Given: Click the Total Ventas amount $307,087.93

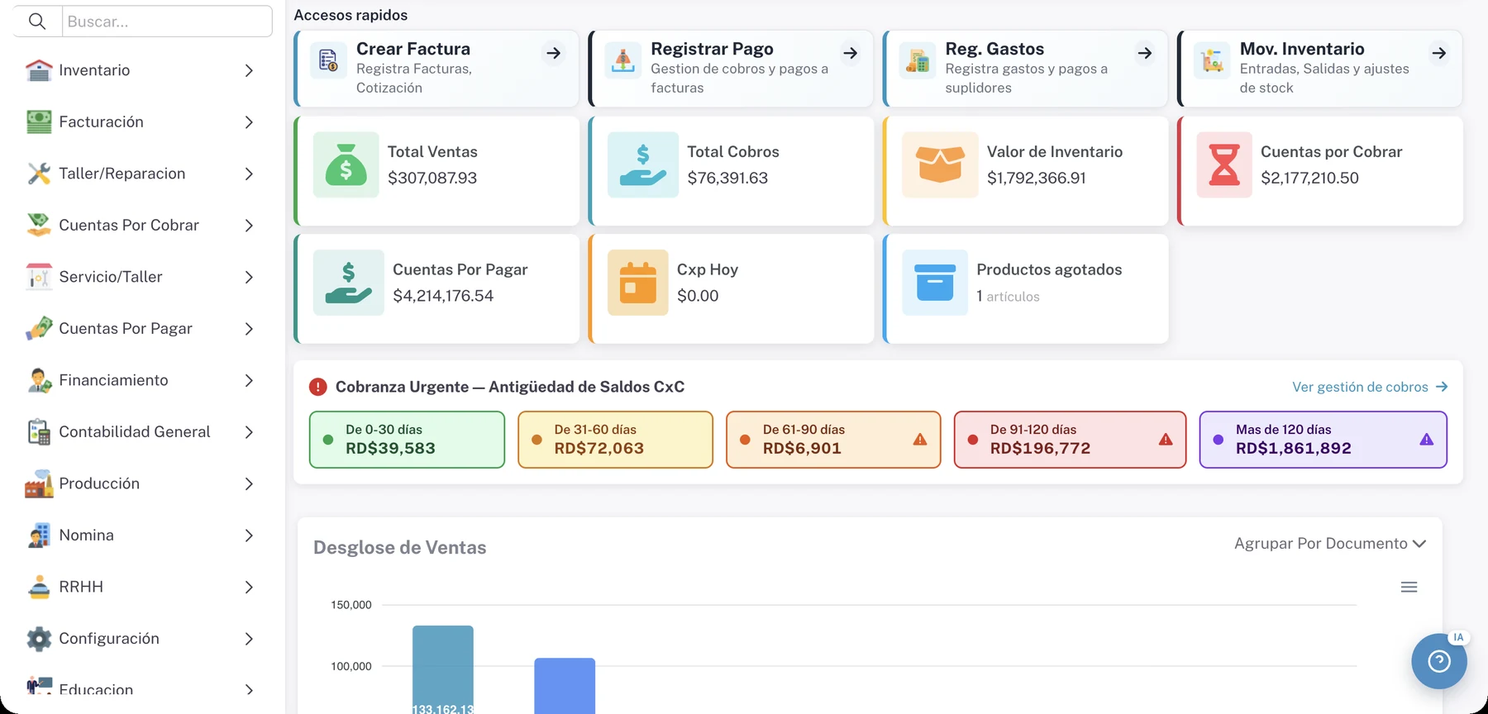Looking at the screenshot, I should [x=432, y=178].
